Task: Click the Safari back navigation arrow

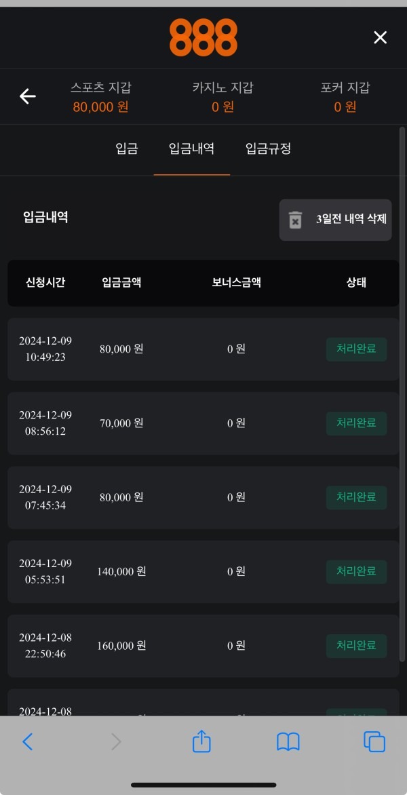Action: (28, 741)
